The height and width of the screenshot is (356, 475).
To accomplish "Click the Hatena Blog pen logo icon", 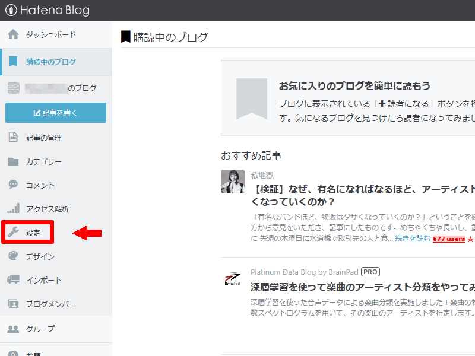I will coord(11,10).
